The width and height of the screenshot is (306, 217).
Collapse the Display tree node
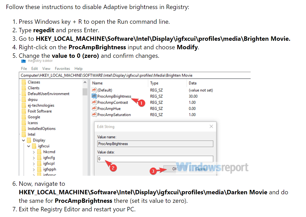click(x=24, y=140)
